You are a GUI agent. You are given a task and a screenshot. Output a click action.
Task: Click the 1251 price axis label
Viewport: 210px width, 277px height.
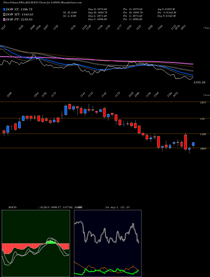tap(203, 103)
